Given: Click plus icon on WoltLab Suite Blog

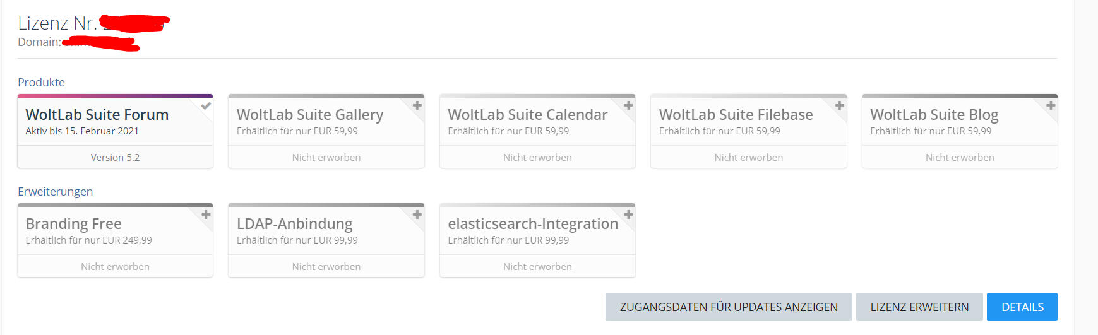Looking at the screenshot, I should [x=1051, y=105].
